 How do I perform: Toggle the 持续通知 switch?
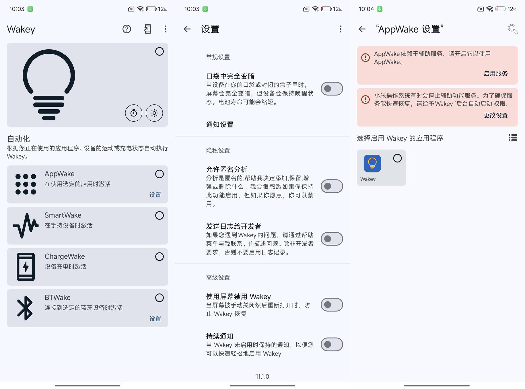(332, 345)
